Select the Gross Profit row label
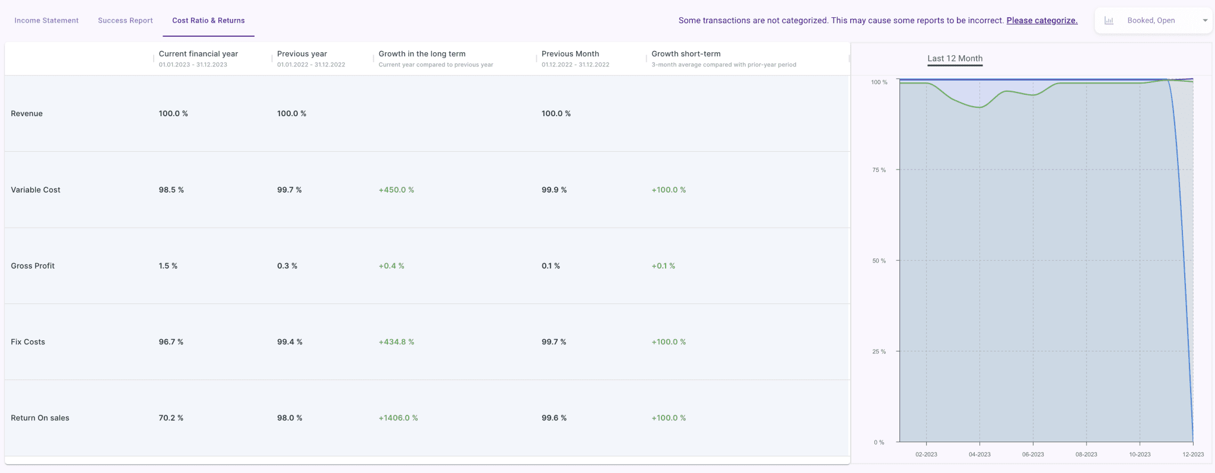Image resolution: width=1215 pixels, height=473 pixels. tap(33, 266)
